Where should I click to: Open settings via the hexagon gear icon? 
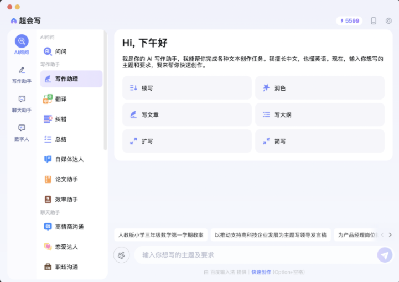(x=388, y=21)
